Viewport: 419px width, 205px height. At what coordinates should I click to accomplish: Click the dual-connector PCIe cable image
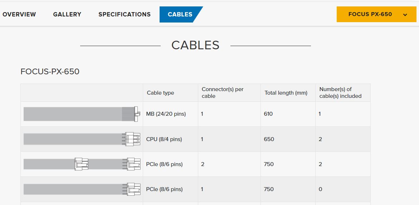click(x=82, y=164)
